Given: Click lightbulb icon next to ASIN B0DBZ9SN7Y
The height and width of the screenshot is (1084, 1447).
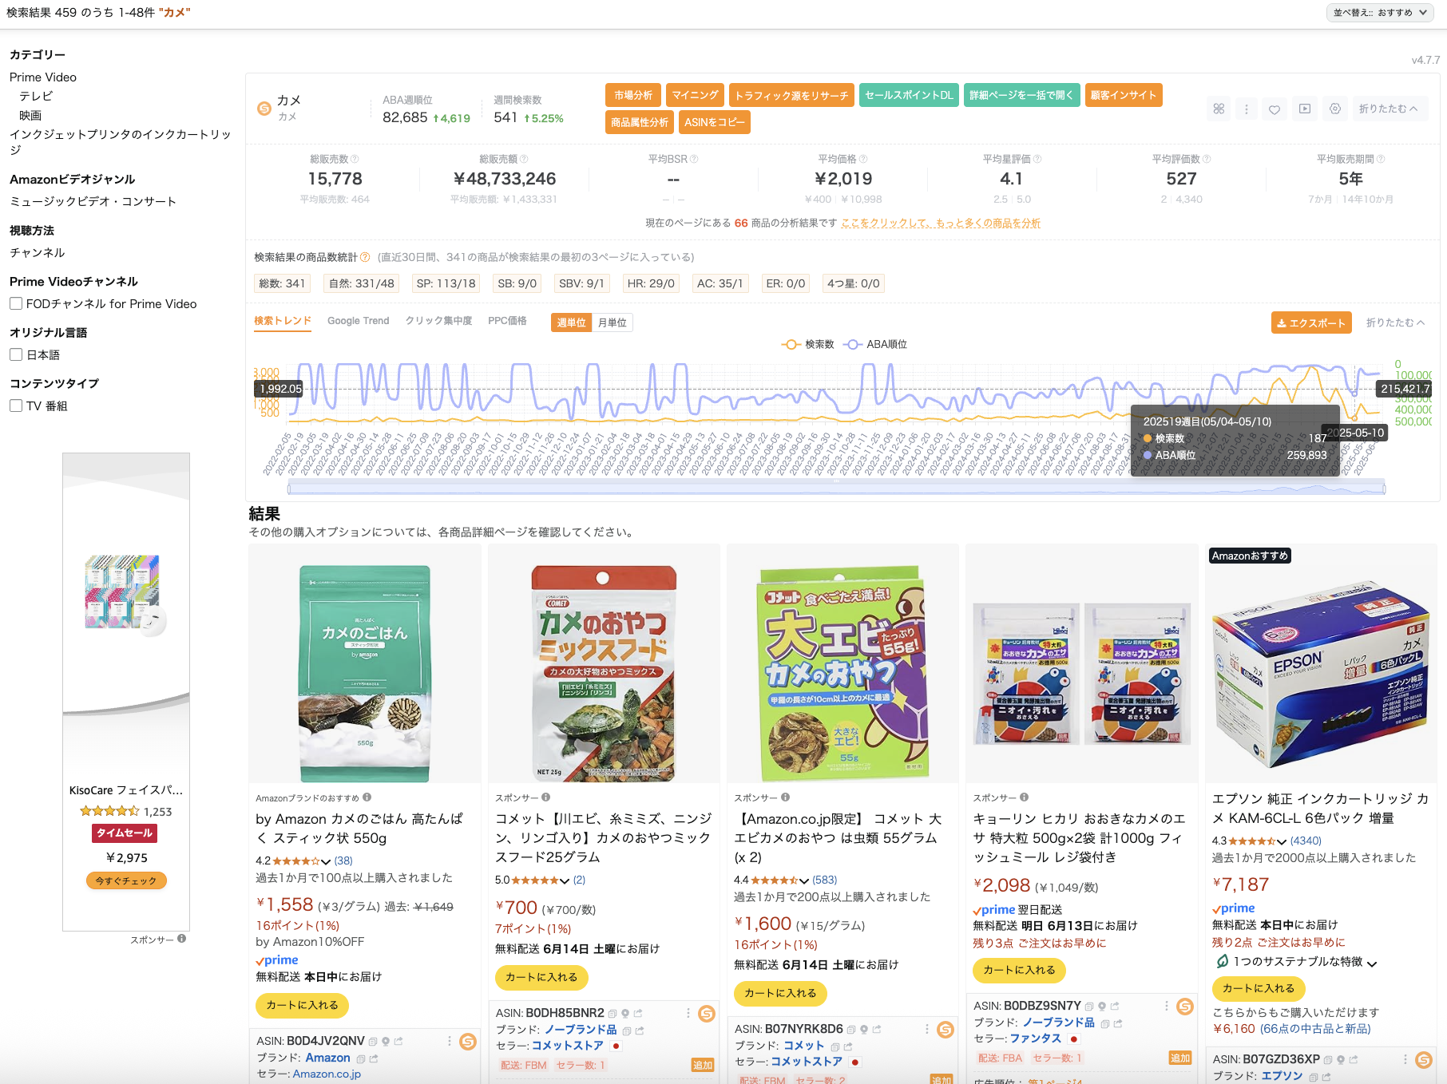Looking at the screenshot, I should click(1102, 1006).
